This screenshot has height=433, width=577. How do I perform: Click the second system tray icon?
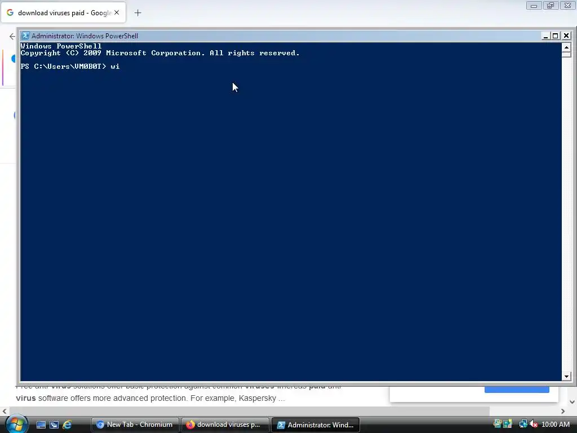point(508,424)
